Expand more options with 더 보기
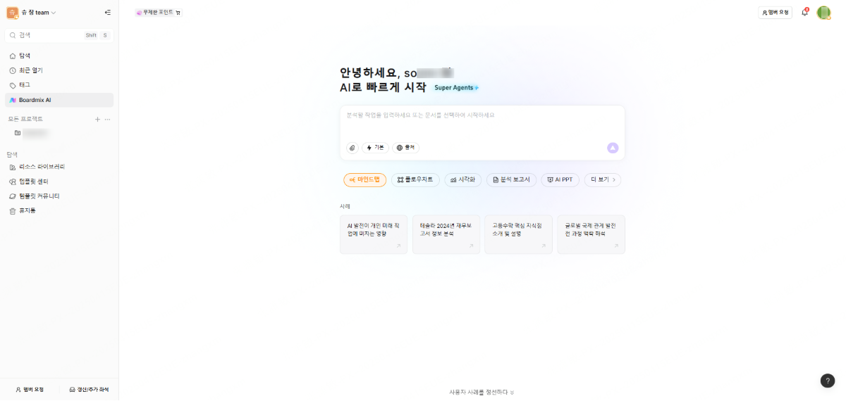This screenshot has width=846, height=401. tap(603, 180)
